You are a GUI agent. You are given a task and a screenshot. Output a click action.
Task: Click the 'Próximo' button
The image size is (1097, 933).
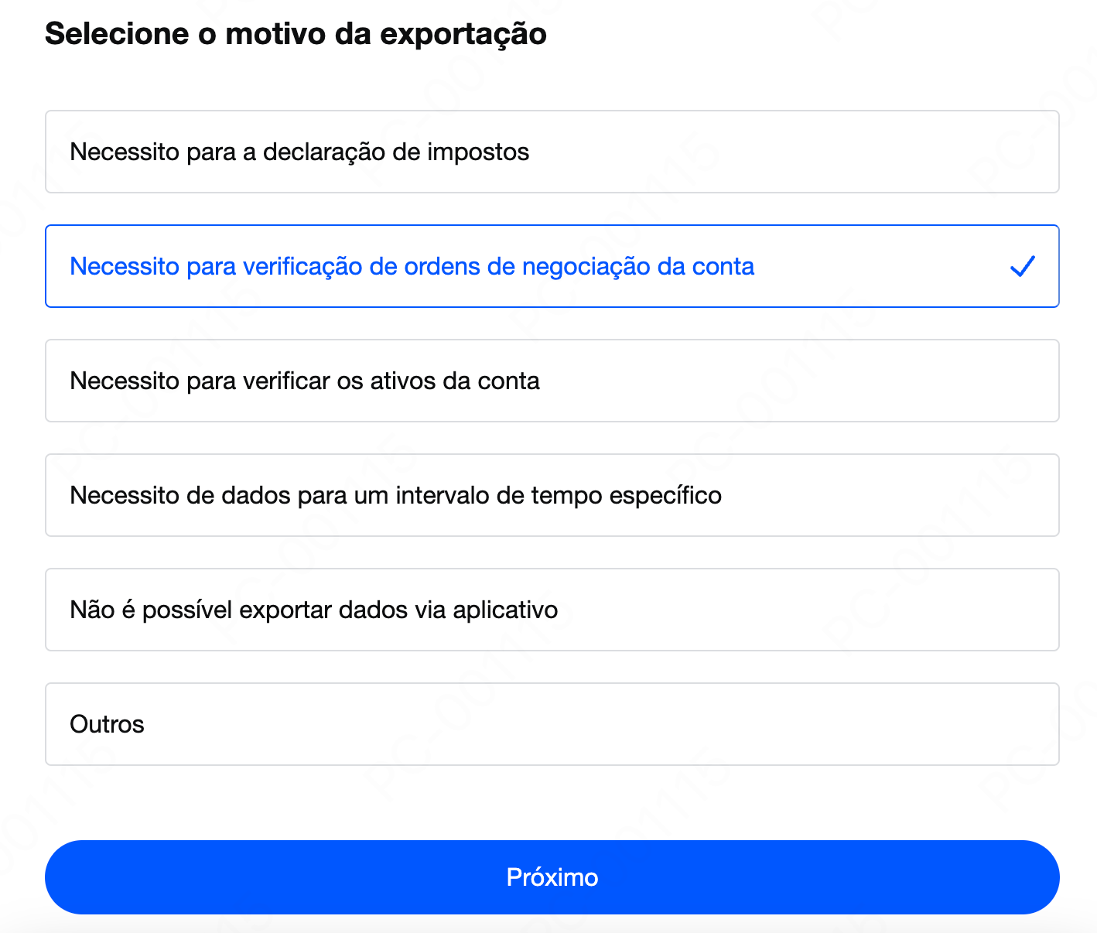(552, 877)
